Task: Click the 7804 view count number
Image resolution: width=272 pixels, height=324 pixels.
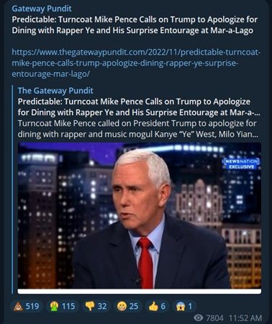Action: tap(215, 318)
